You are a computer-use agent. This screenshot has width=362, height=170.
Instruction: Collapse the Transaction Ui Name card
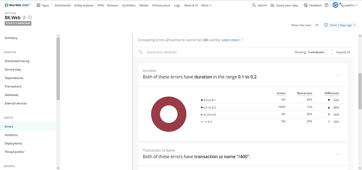tap(337, 154)
